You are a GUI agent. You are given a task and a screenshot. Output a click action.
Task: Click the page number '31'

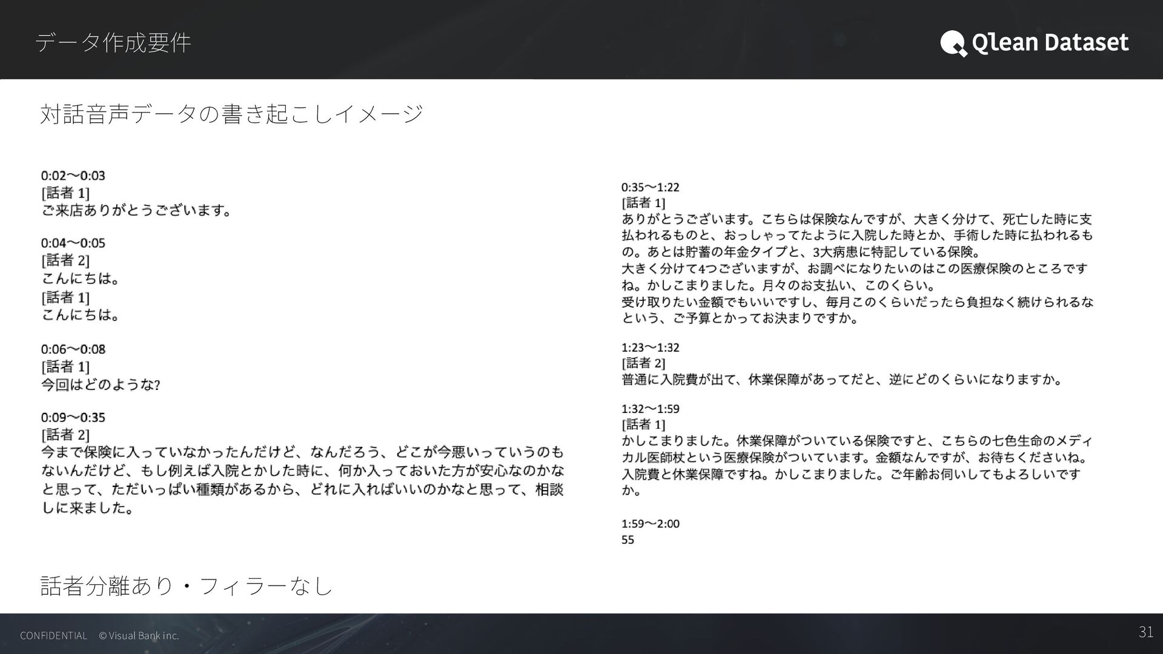tap(1146, 632)
